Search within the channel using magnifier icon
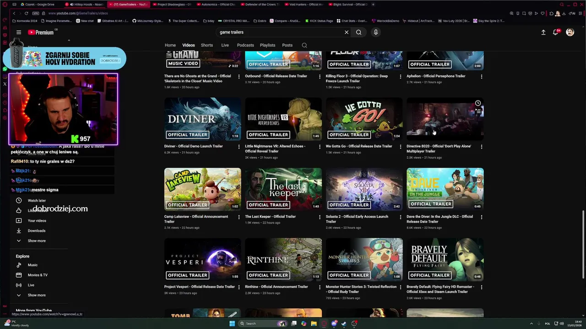This screenshot has height=329, width=586. coord(304,45)
